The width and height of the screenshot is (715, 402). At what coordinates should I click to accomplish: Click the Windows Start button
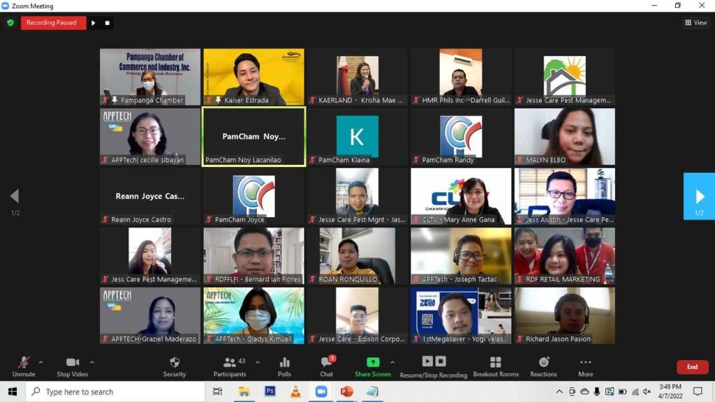[13, 392]
